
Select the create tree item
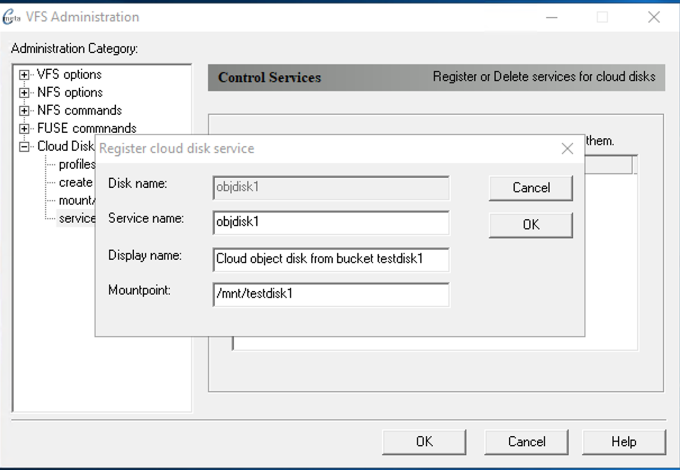pyautogui.click(x=75, y=183)
